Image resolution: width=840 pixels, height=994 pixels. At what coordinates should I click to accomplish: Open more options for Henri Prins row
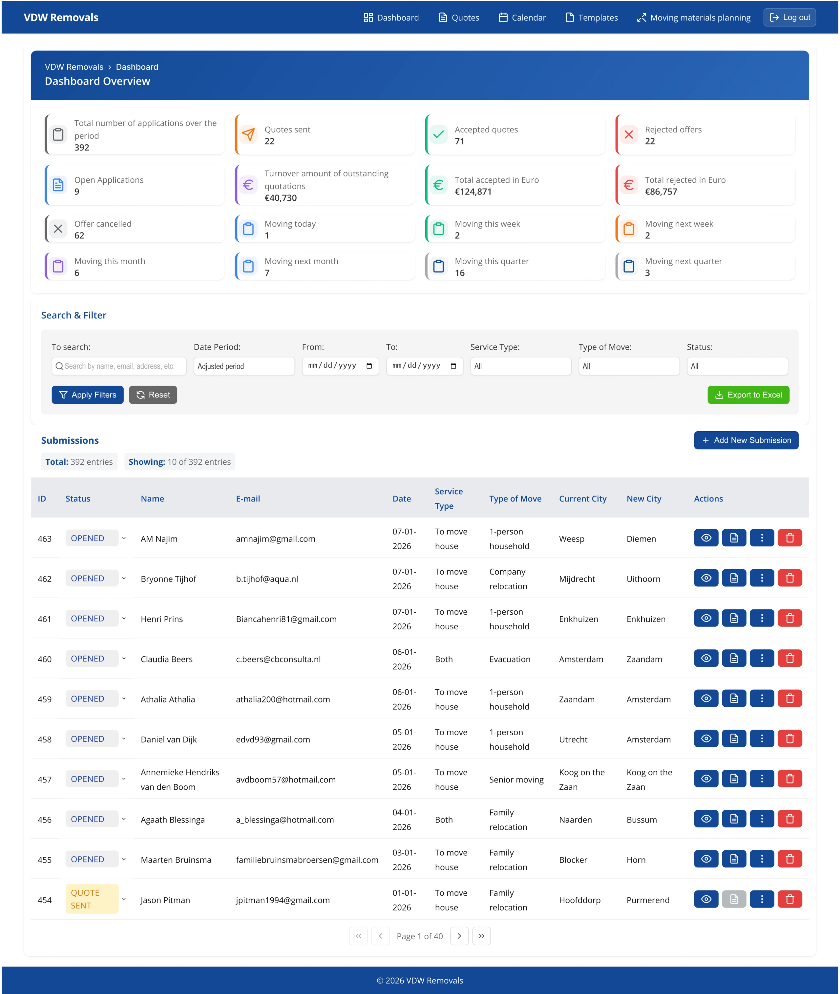762,618
